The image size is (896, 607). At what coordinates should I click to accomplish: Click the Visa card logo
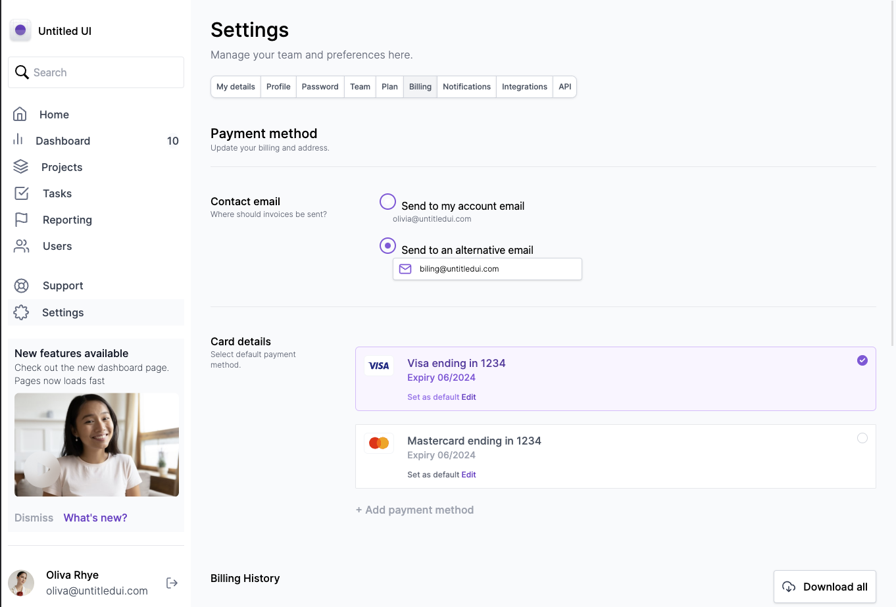[379, 366]
